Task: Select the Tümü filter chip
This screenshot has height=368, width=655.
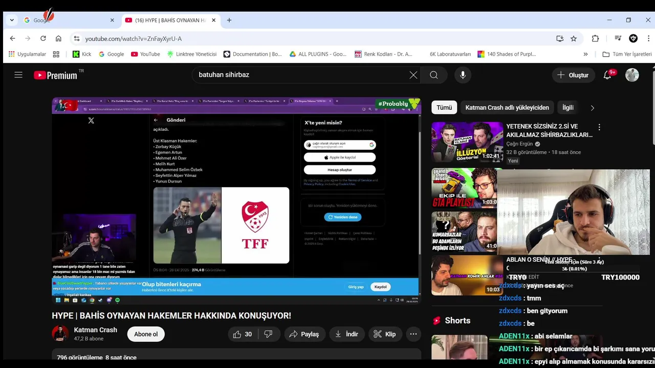Action: pos(444,108)
